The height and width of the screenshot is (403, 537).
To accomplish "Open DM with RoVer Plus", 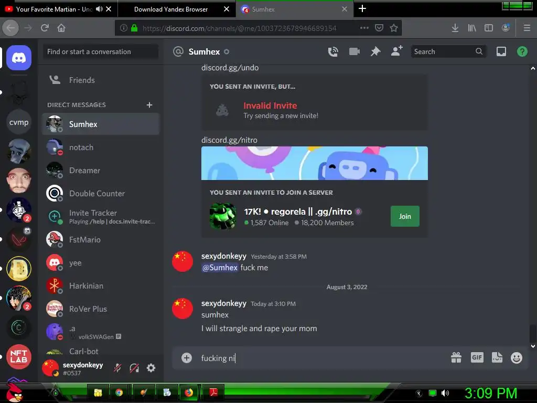I will [101, 309].
